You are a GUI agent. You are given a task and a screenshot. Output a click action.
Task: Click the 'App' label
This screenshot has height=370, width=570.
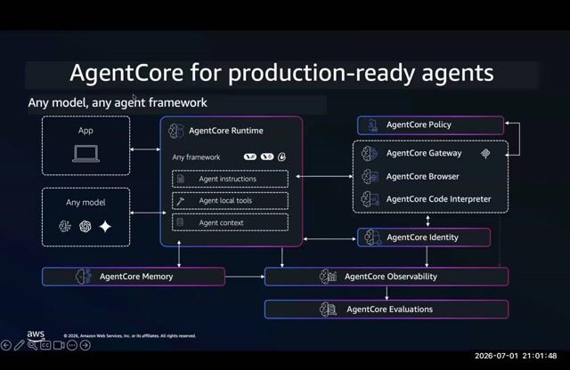click(85, 131)
